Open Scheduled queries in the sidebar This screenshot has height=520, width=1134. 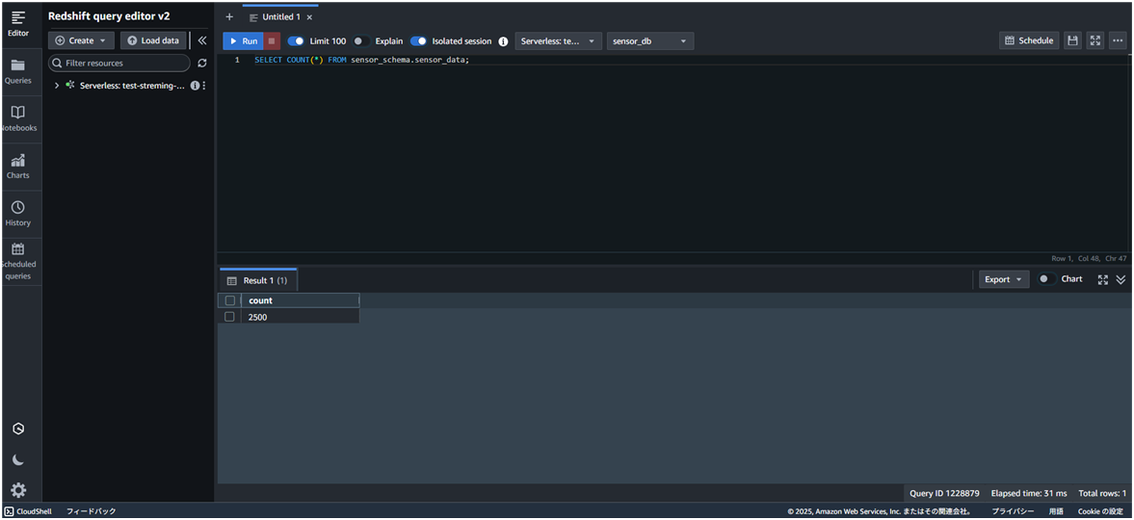pyautogui.click(x=18, y=262)
